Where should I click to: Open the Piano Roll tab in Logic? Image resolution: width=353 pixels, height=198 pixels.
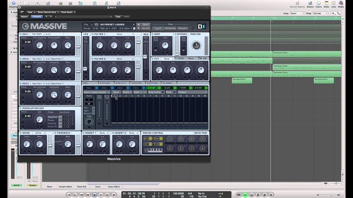[x=81, y=187]
